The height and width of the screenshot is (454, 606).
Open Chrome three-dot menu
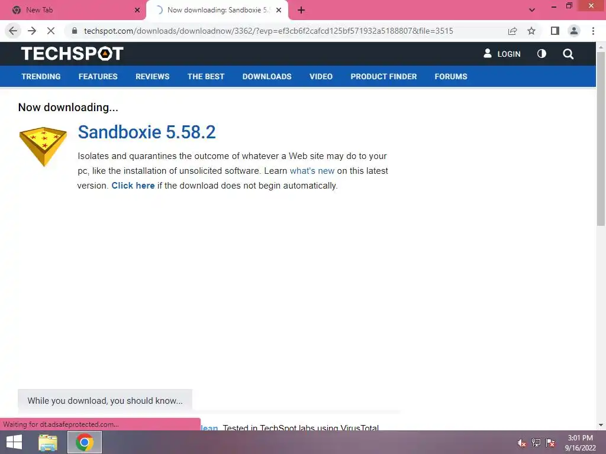coord(593,31)
